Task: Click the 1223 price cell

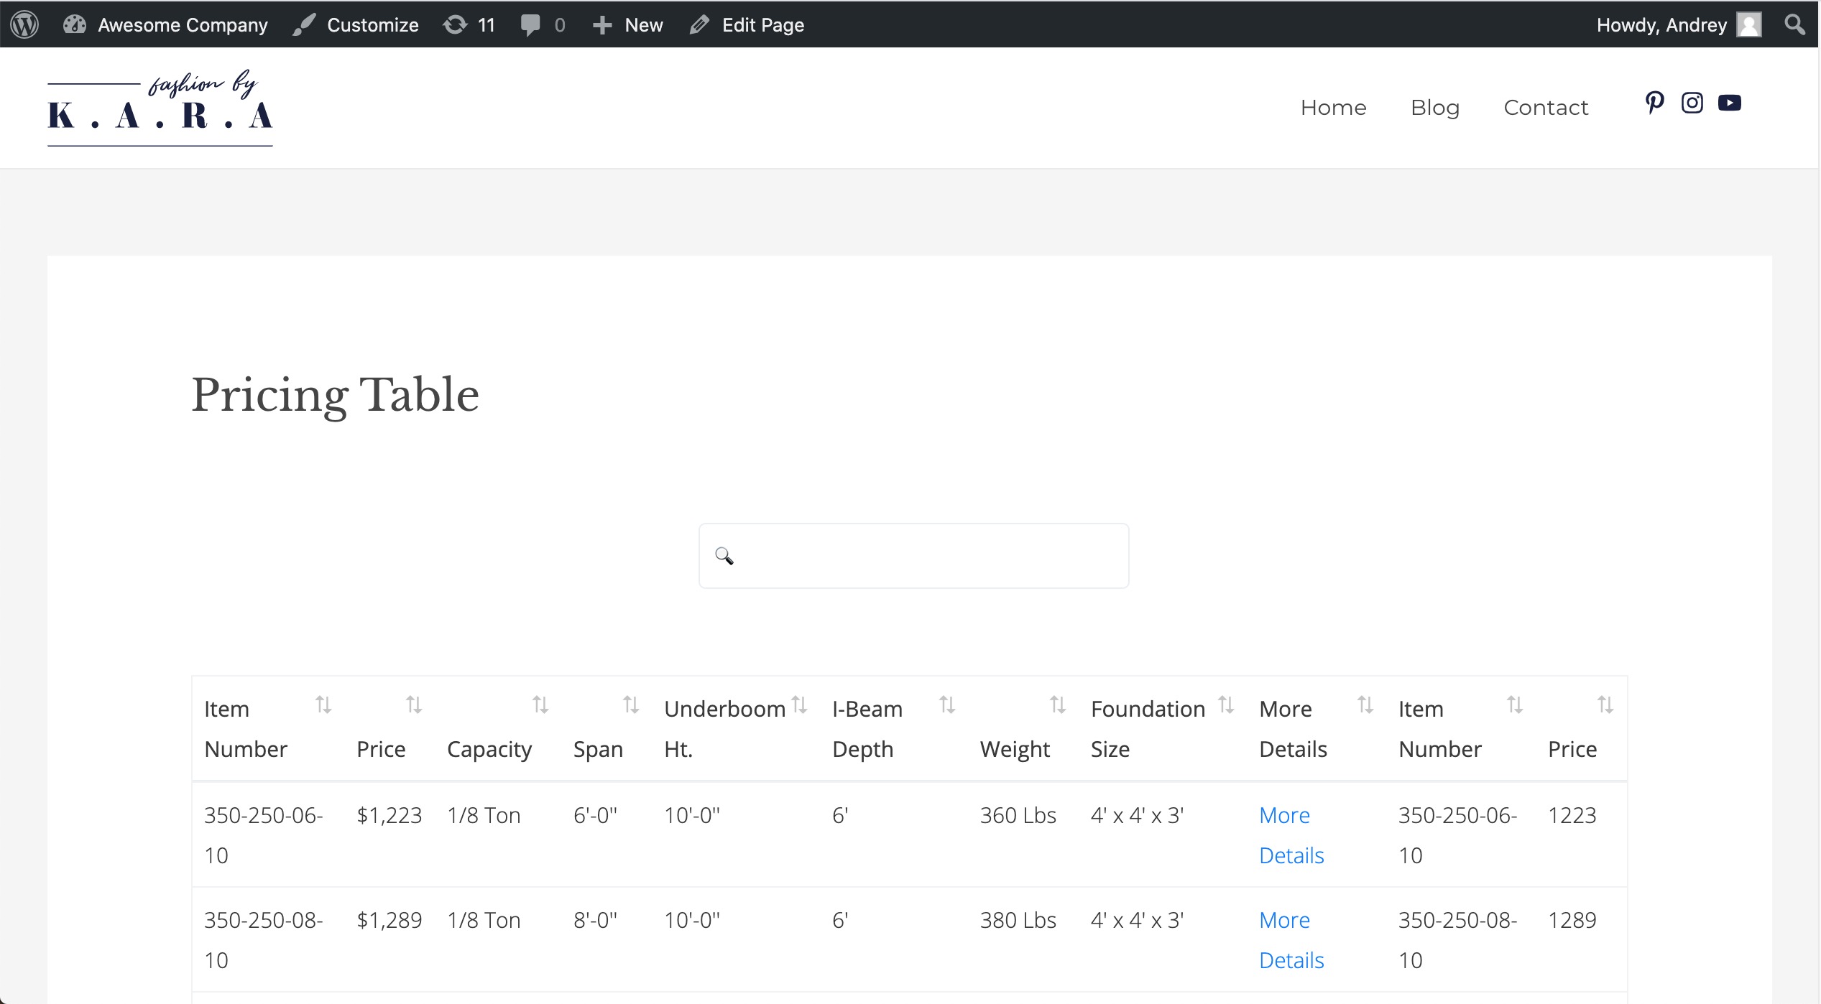Action: 1572,815
